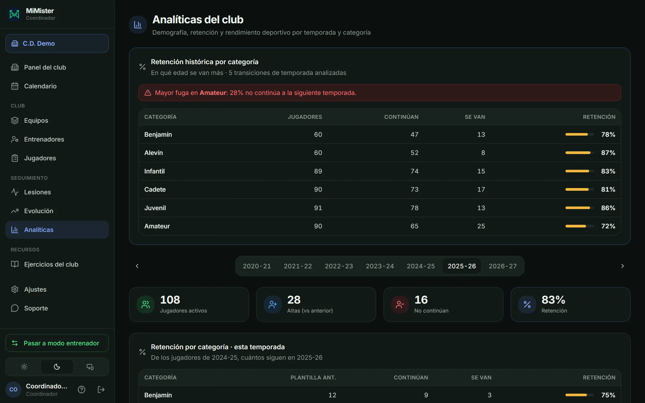
Task: Click the Lesiones activity icon
Action: coord(15,192)
